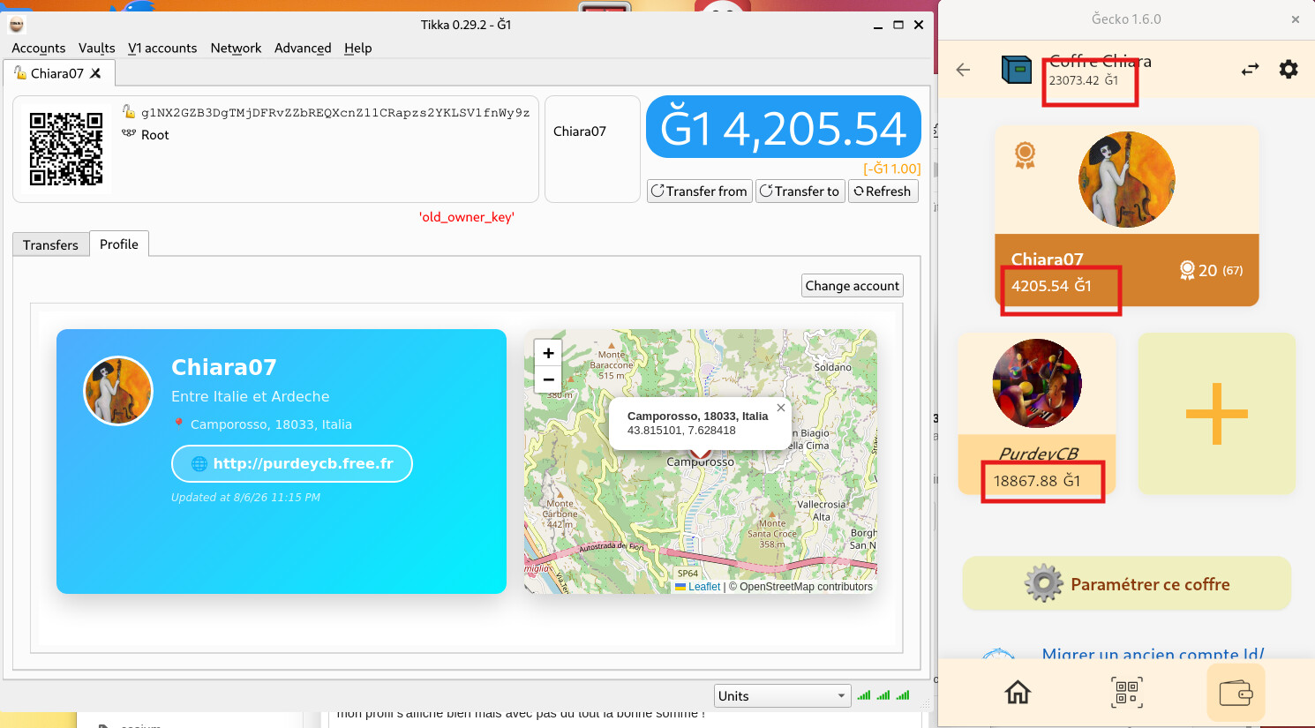This screenshot has width=1315, height=728.
Task: Click the transfer arrows icon in Gecko header
Action: (x=1250, y=69)
